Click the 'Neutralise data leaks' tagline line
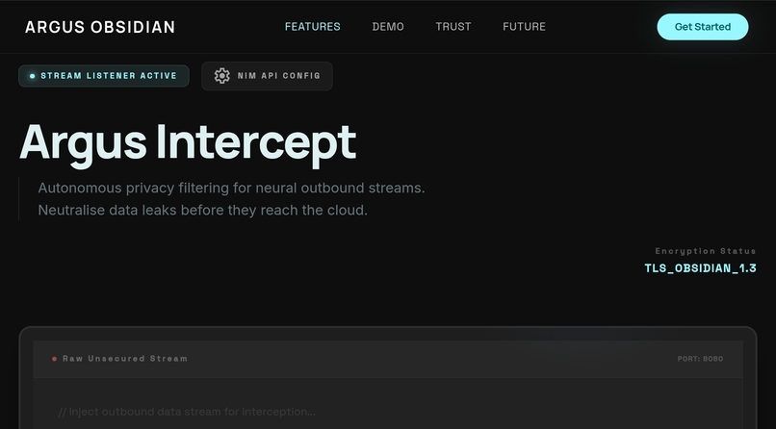 coord(203,210)
